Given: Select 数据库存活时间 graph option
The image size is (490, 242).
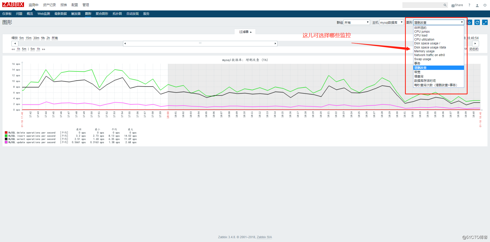Looking at the screenshot, I should point(438,81).
